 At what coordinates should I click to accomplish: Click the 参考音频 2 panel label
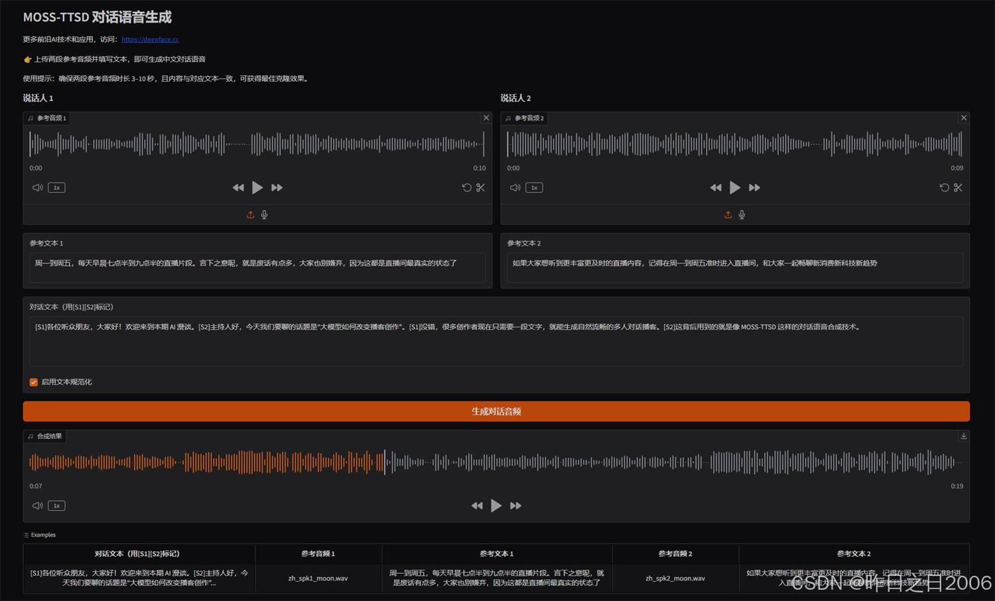524,118
